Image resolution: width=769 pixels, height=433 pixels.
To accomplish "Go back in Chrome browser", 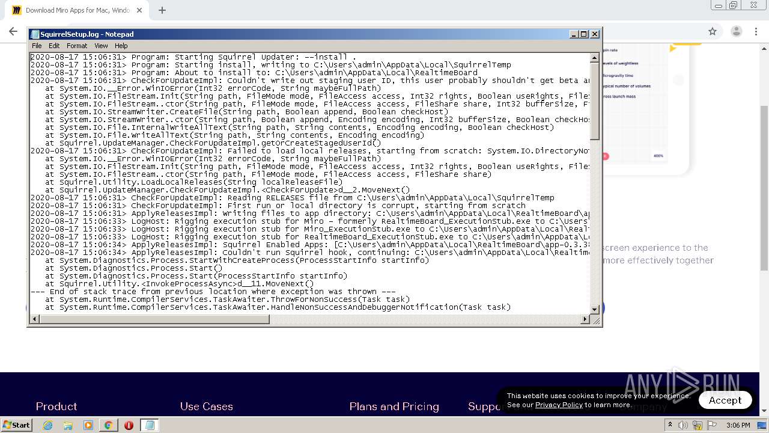I will pos(13,31).
